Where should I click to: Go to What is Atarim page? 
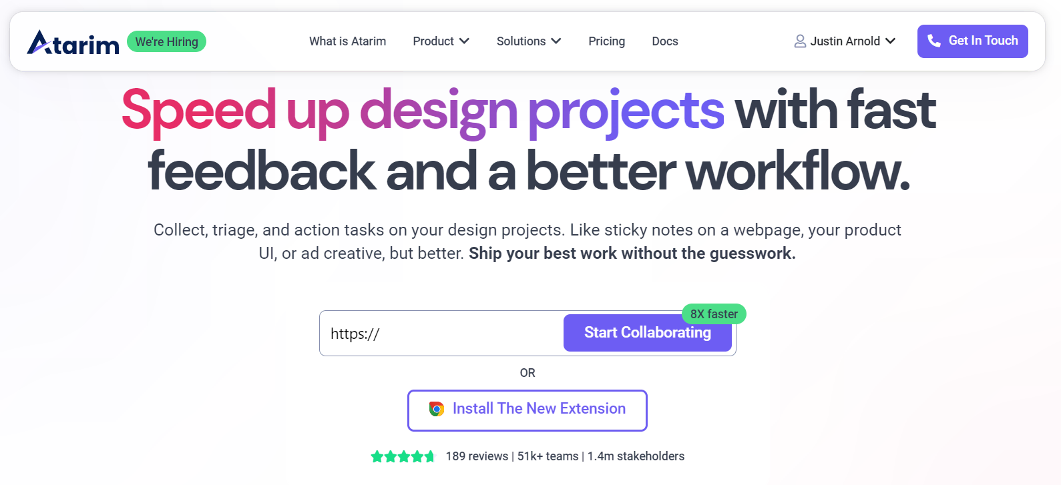pyautogui.click(x=347, y=41)
